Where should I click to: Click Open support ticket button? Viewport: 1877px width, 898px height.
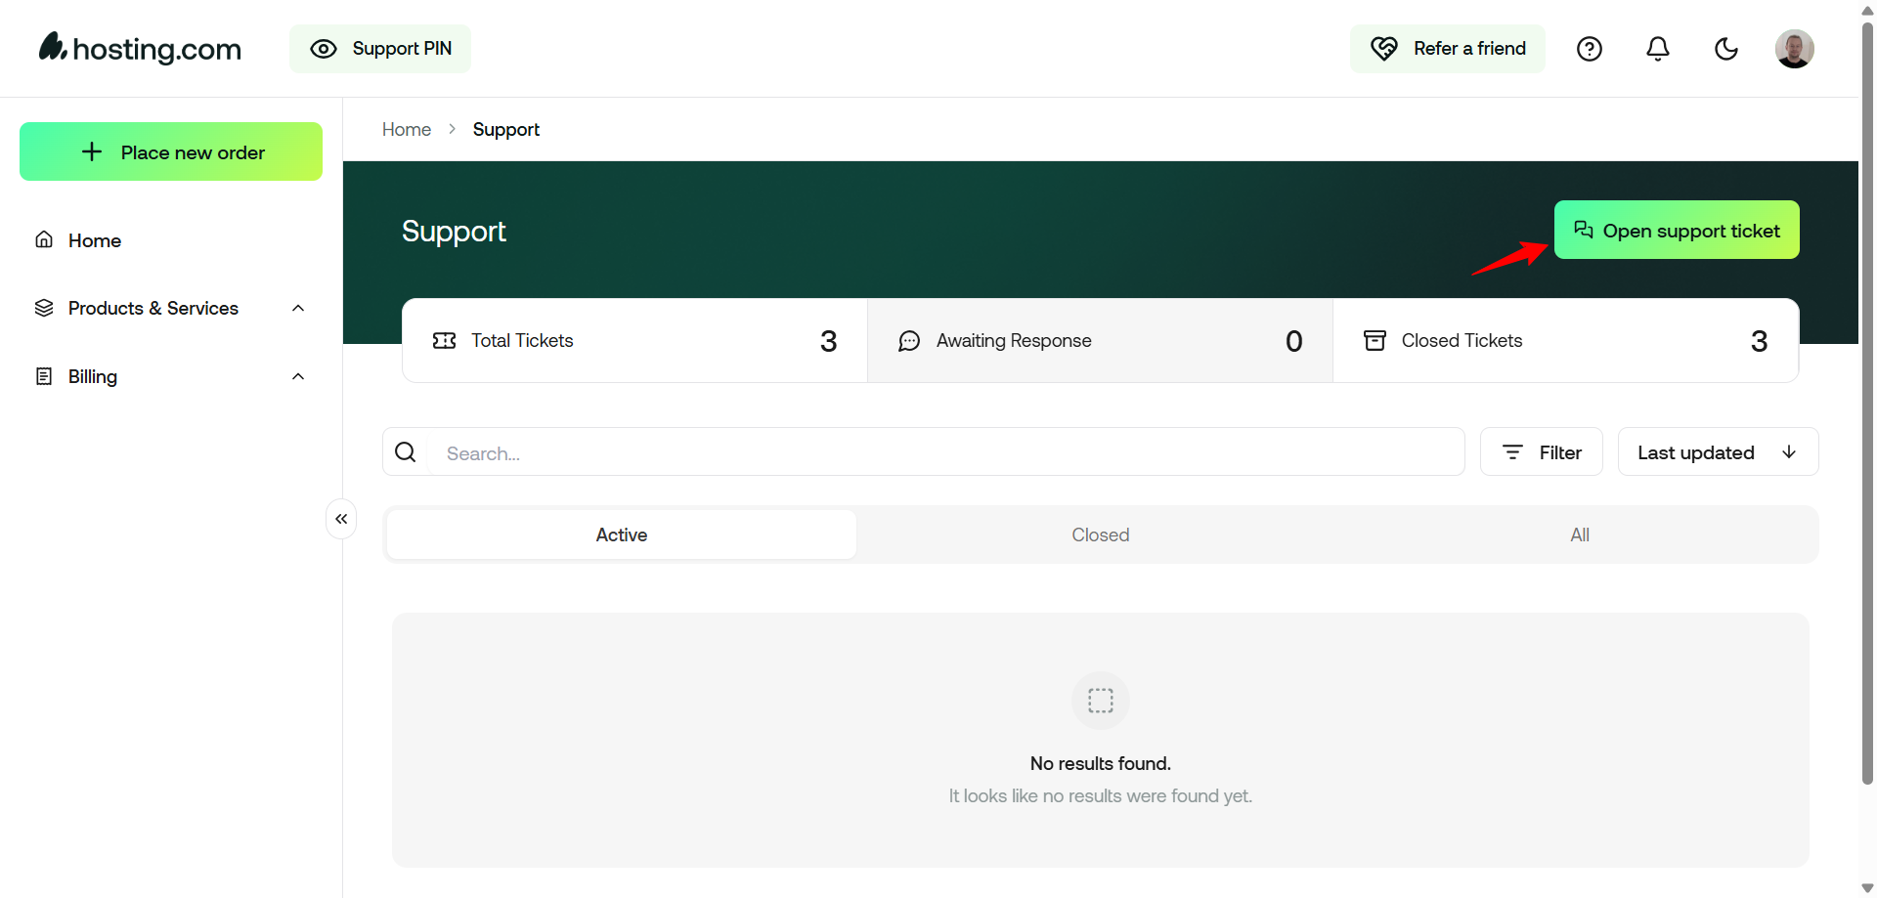pyautogui.click(x=1677, y=230)
